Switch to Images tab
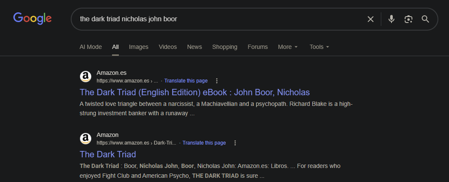 [138, 47]
